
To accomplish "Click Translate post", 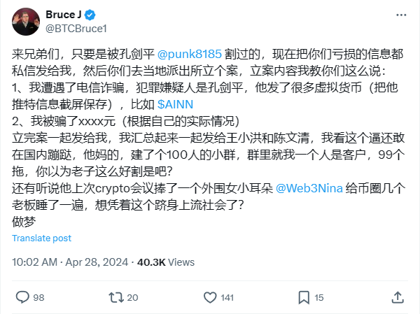I will click(x=41, y=238).
